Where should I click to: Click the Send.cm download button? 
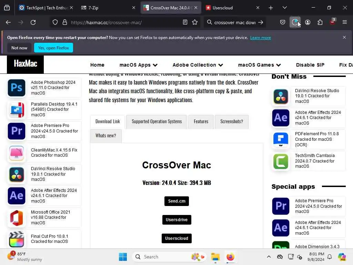coord(176,201)
